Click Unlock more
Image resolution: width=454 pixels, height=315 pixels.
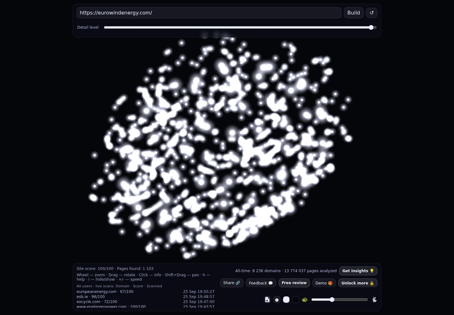tap(358, 283)
